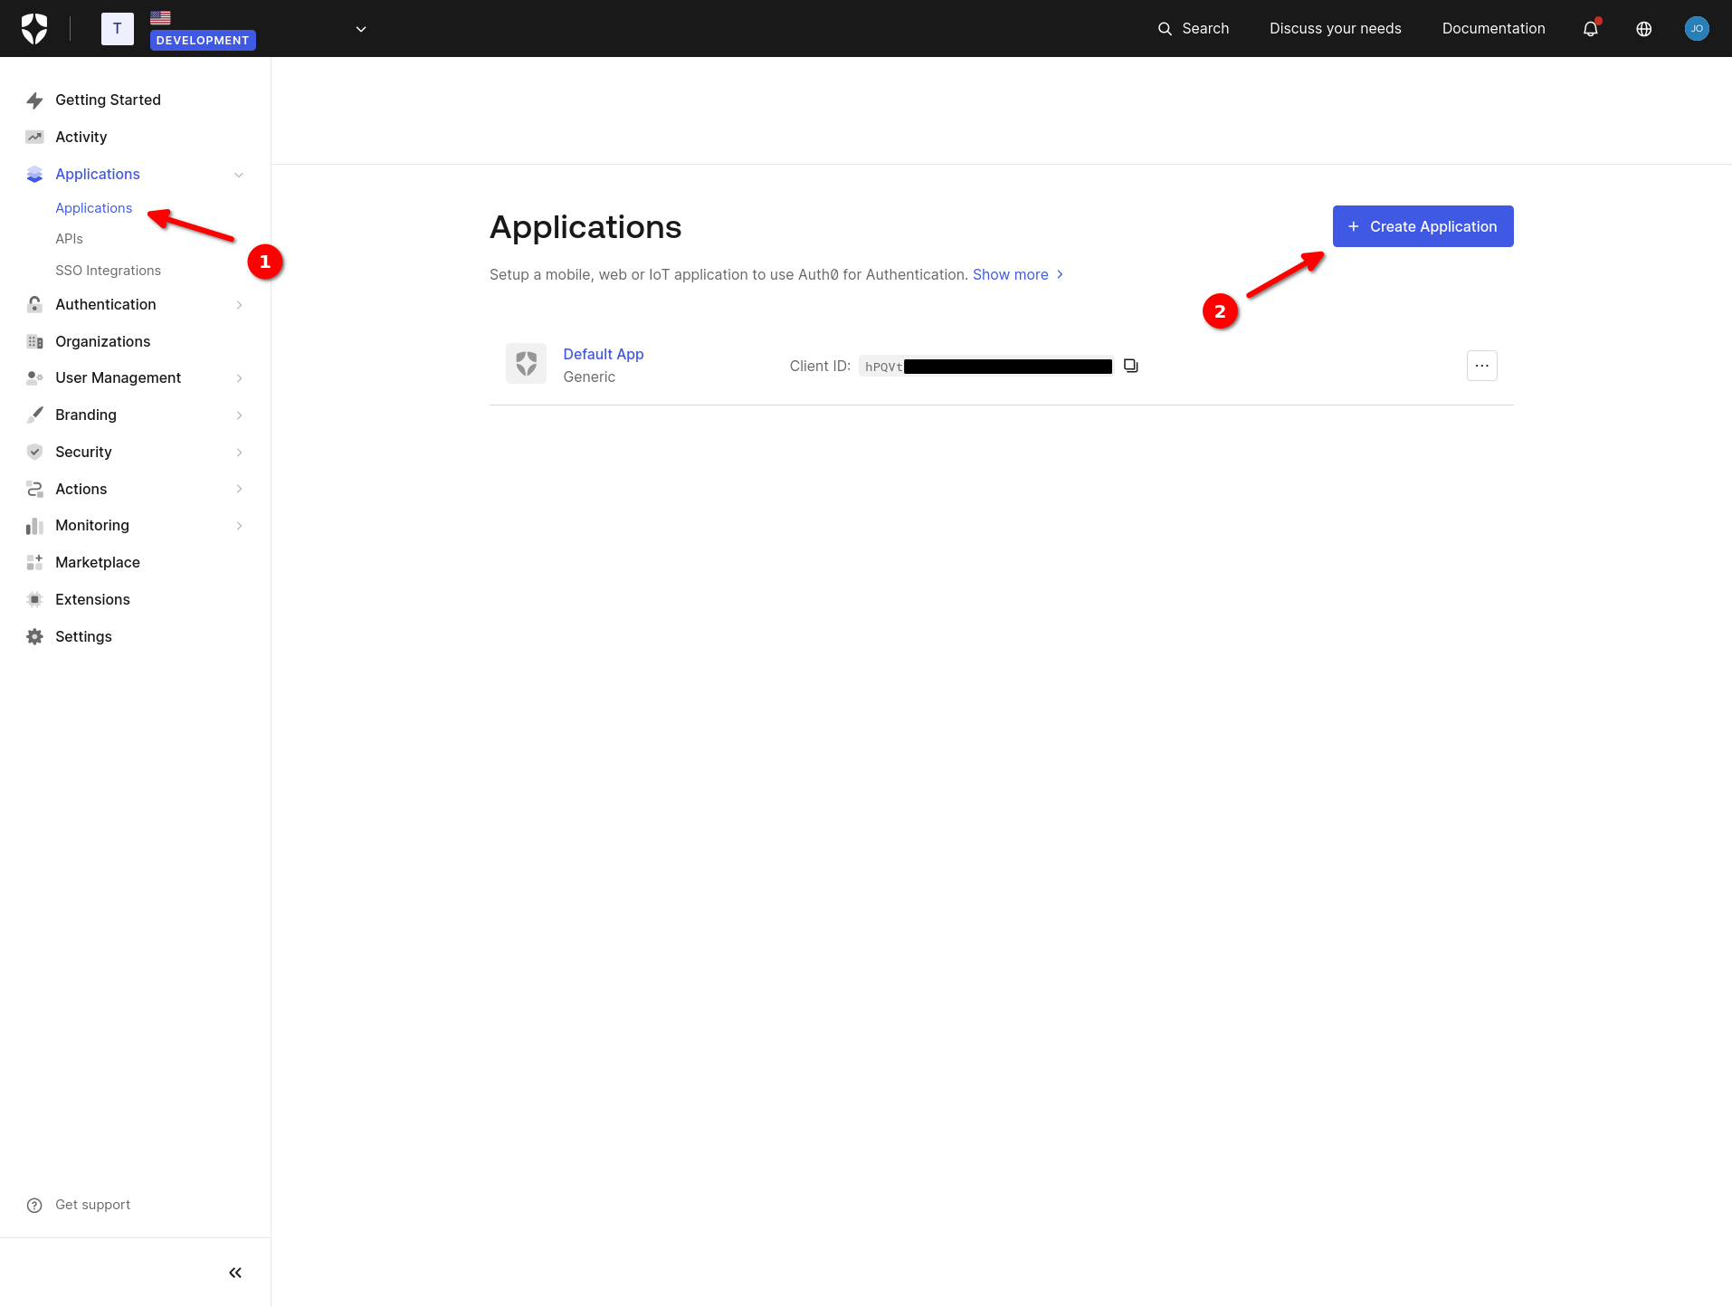Open the Default App details
1732x1307 pixels.
(x=603, y=354)
